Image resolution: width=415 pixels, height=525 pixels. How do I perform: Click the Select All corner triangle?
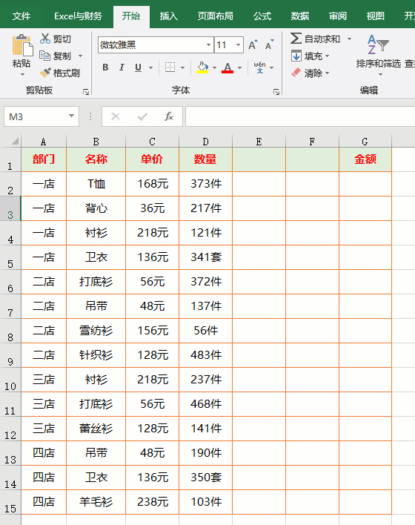pyautogui.click(x=14, y=142)
